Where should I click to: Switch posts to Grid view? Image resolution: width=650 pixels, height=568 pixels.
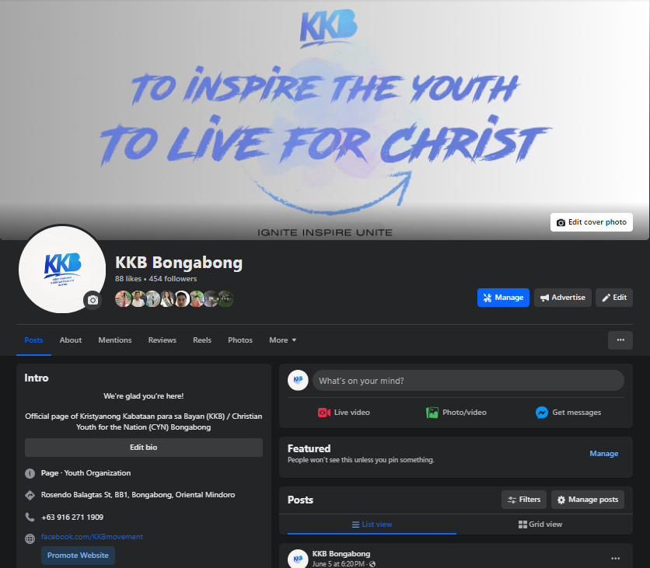tap(540, 524)
